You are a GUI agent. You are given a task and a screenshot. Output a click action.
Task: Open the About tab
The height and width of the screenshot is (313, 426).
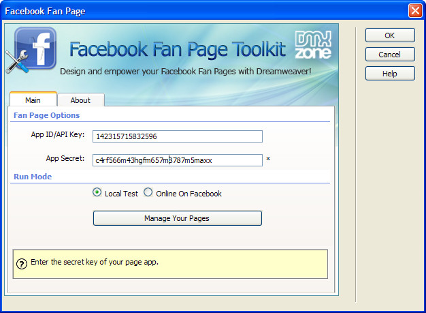pos(81,100)
